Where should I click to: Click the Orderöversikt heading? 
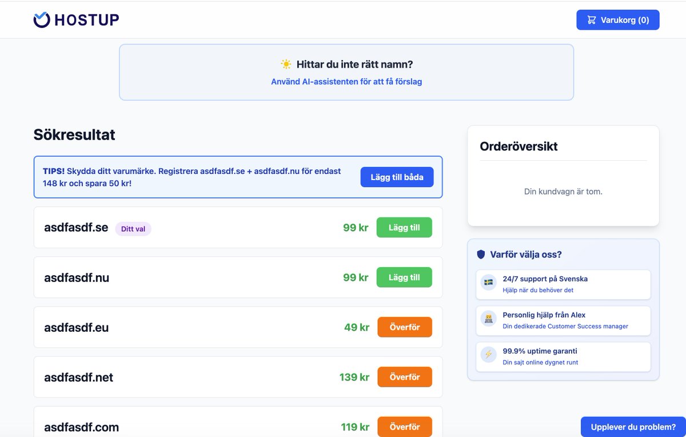(519, 146)
